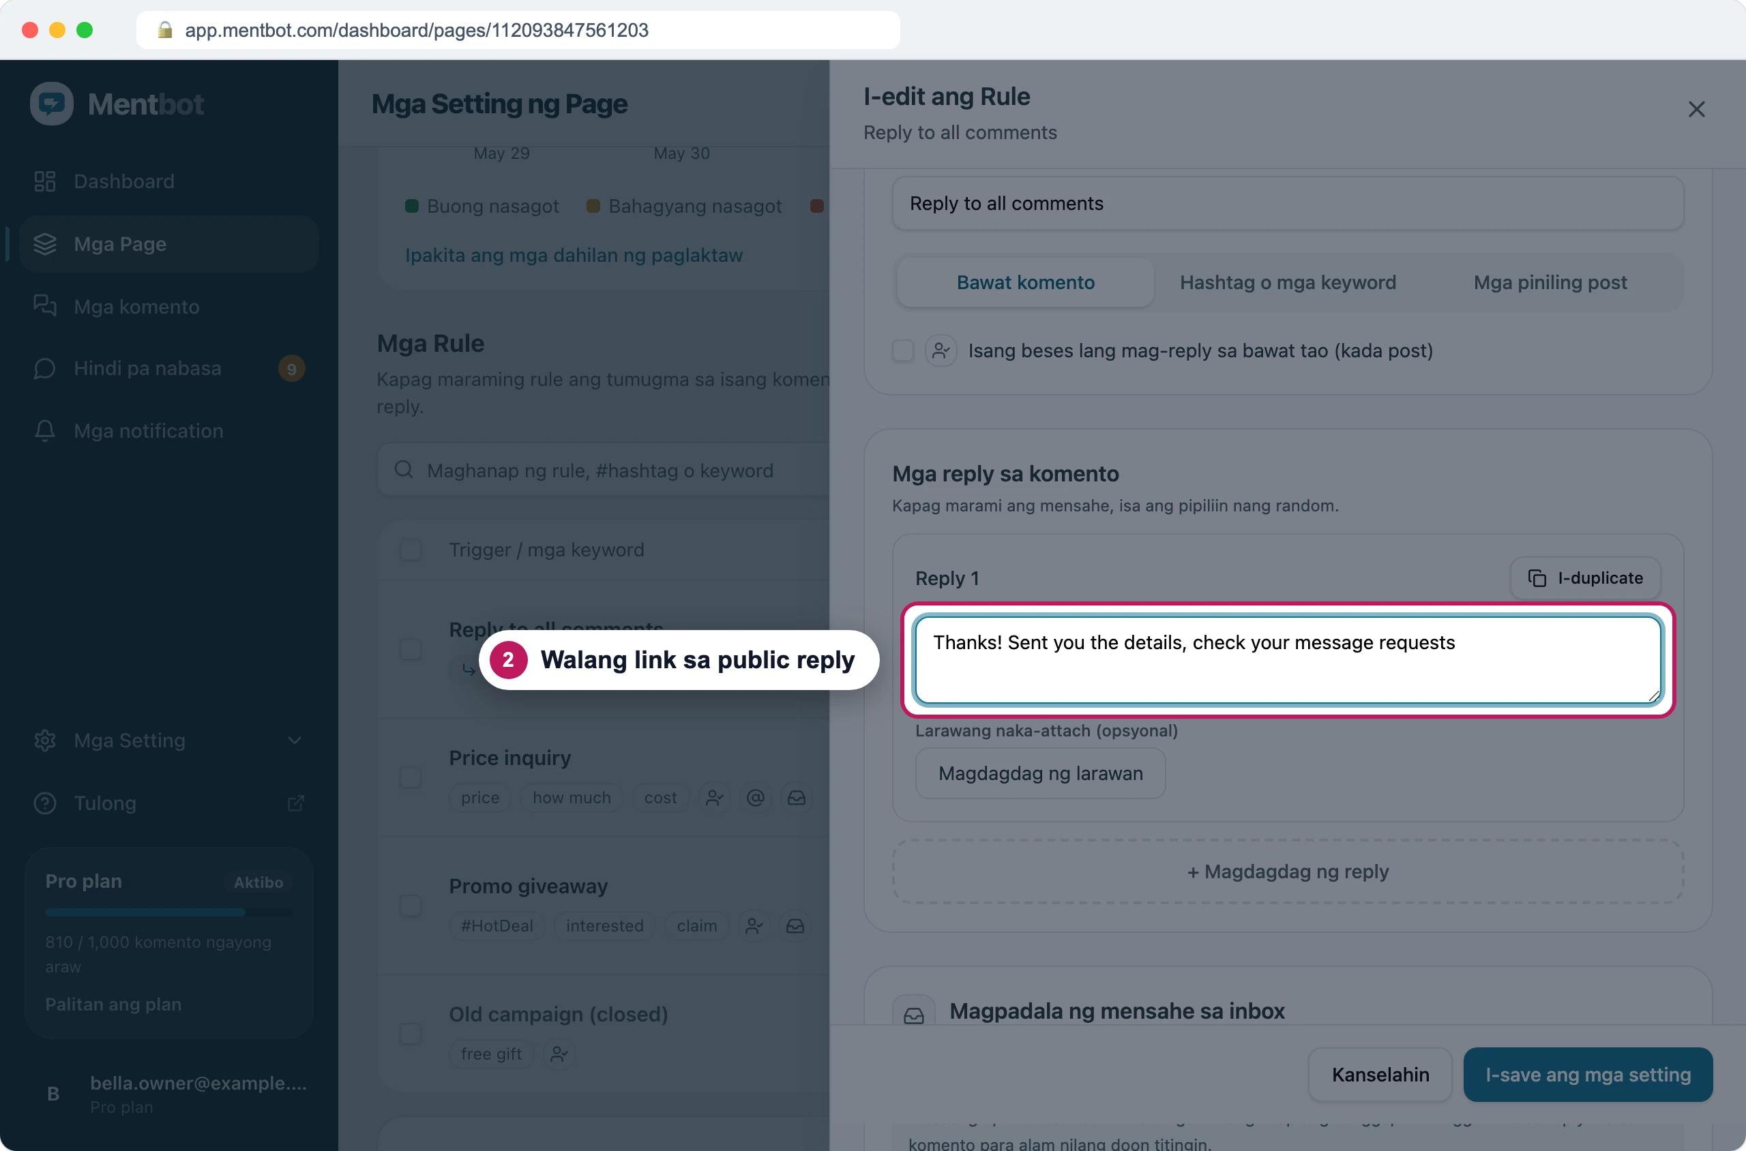The image size is (1746, 1151).
Task: Click the Mga notification bell icon
Action: (x=45, y=431)
